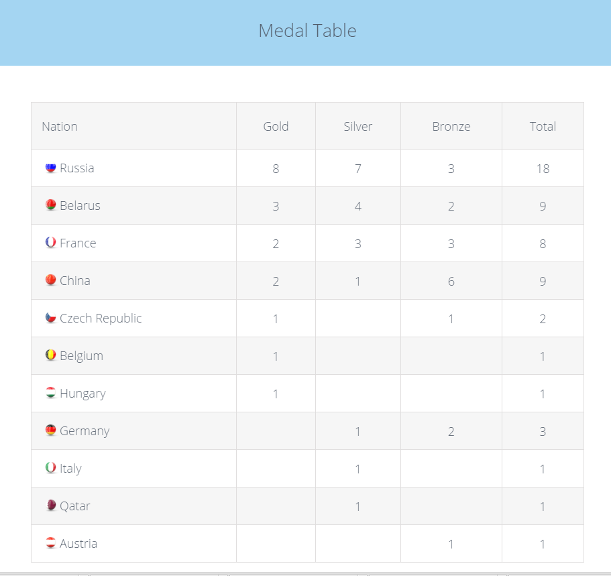Click the Germany flag icon

coord(51,430)
